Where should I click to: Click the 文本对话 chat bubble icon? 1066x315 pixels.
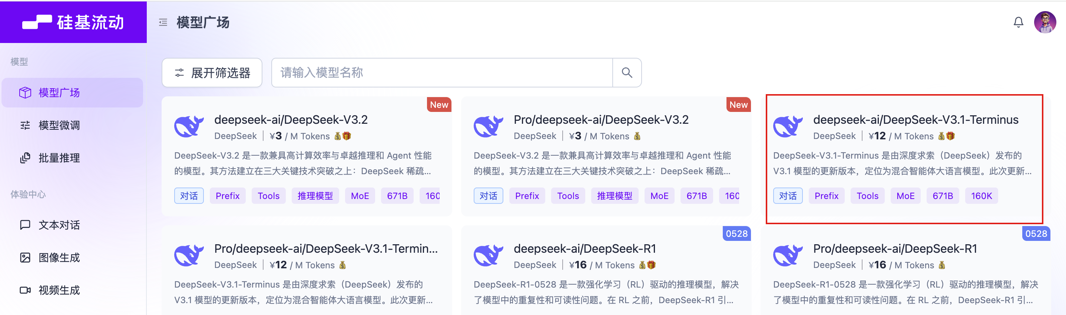[25, 225]
